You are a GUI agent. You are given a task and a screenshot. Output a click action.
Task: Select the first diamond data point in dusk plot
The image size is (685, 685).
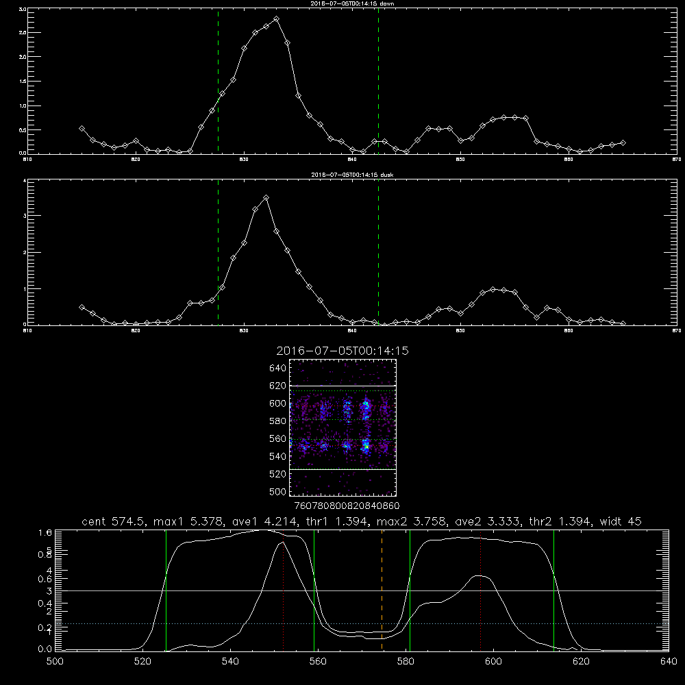[x=82, y=307]
